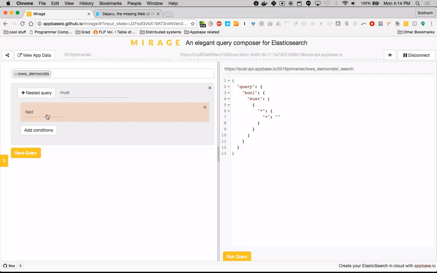The height and width of the screenshot is (273, 437).
Task: Click the red play button extension
Action: [x=372, y=24]
